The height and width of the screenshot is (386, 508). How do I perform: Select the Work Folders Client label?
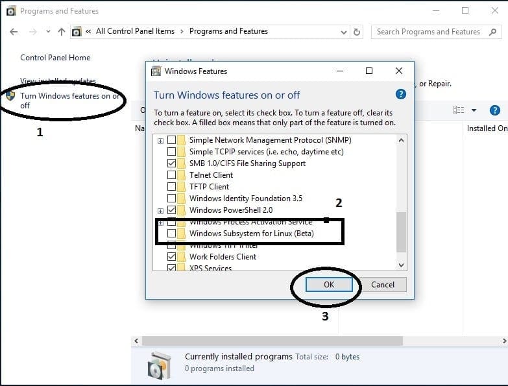[x=223, y=256]
